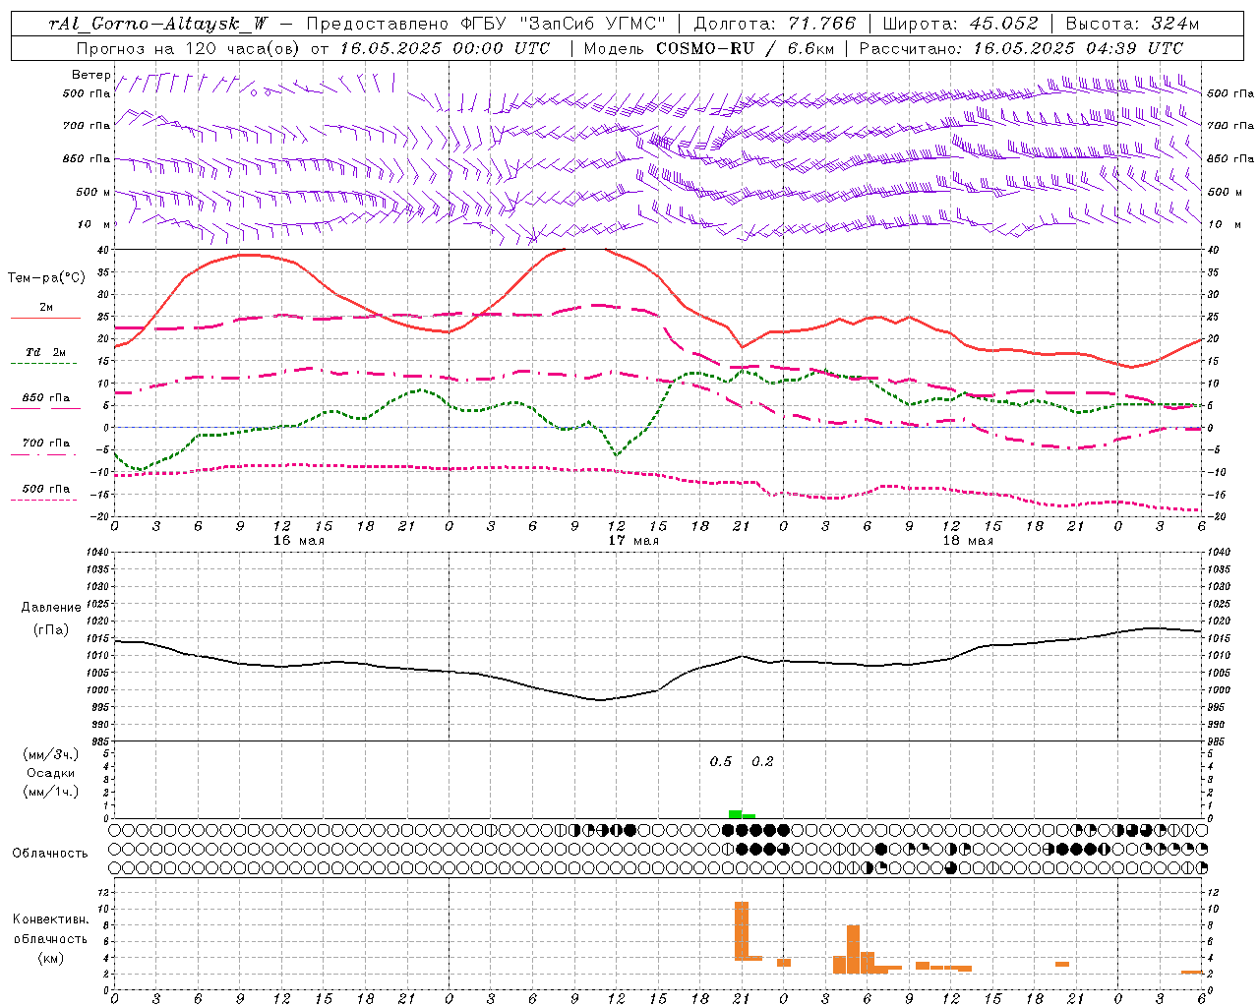Image resolution: width=1259 pixels, height=1007 pixels.
Task: Click the Модель COSMO-RU / 6.6км label
Action: (x=708, y=48)
